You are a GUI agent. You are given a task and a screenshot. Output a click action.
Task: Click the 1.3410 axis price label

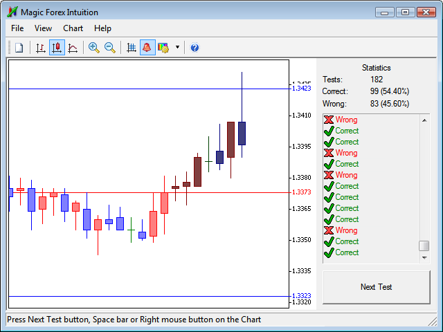302,116
